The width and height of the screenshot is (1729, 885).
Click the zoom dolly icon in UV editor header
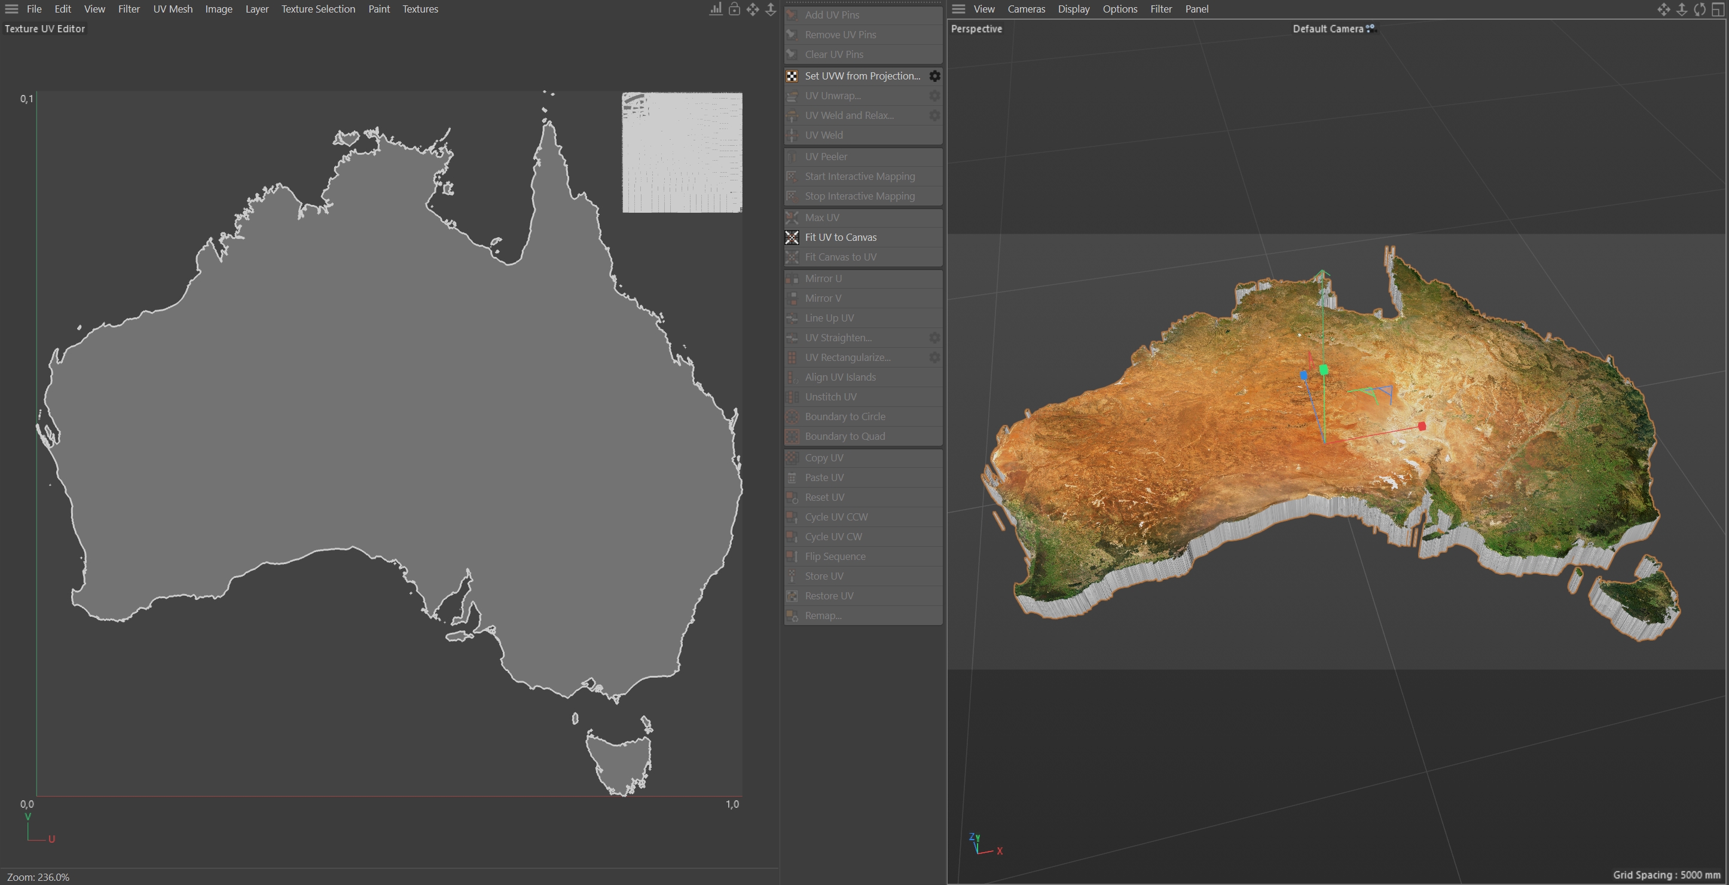771,9
